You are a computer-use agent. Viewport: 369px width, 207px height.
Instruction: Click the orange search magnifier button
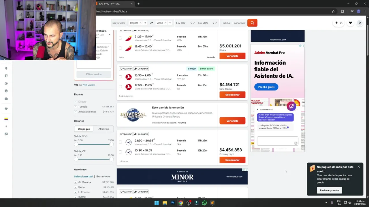pyautogui.click(x=252, y=23)
